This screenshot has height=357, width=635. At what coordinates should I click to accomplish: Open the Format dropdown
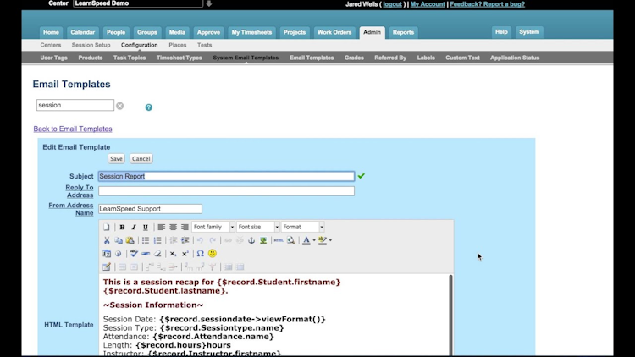pos(302,227)
